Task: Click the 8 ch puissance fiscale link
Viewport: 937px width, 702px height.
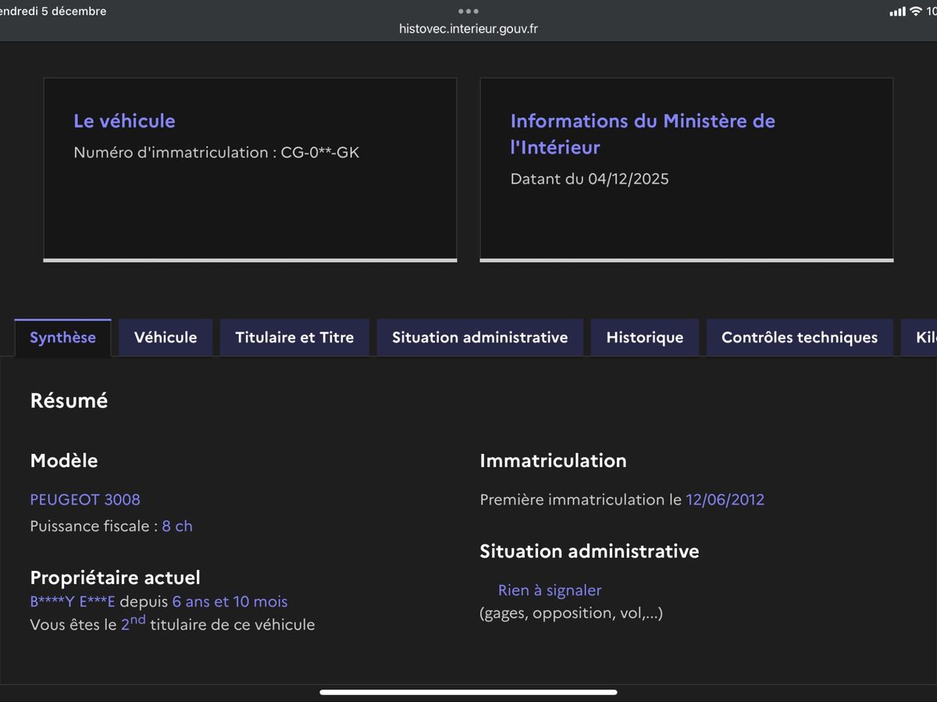Action: [x=177, y=526]
